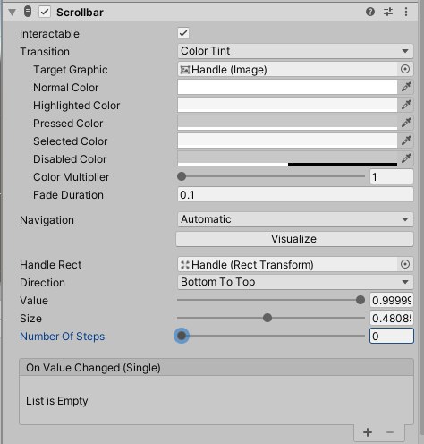Use the eyedropper for Highlighted Color
The height and width of the screenshot is (444, 424).
point(406,105)
